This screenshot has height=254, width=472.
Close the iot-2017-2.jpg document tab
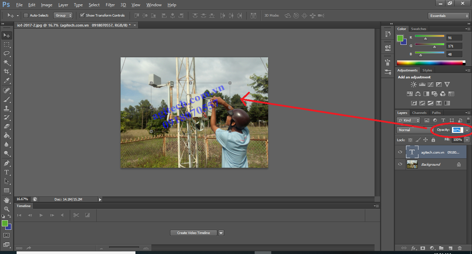tap(135, 25)
